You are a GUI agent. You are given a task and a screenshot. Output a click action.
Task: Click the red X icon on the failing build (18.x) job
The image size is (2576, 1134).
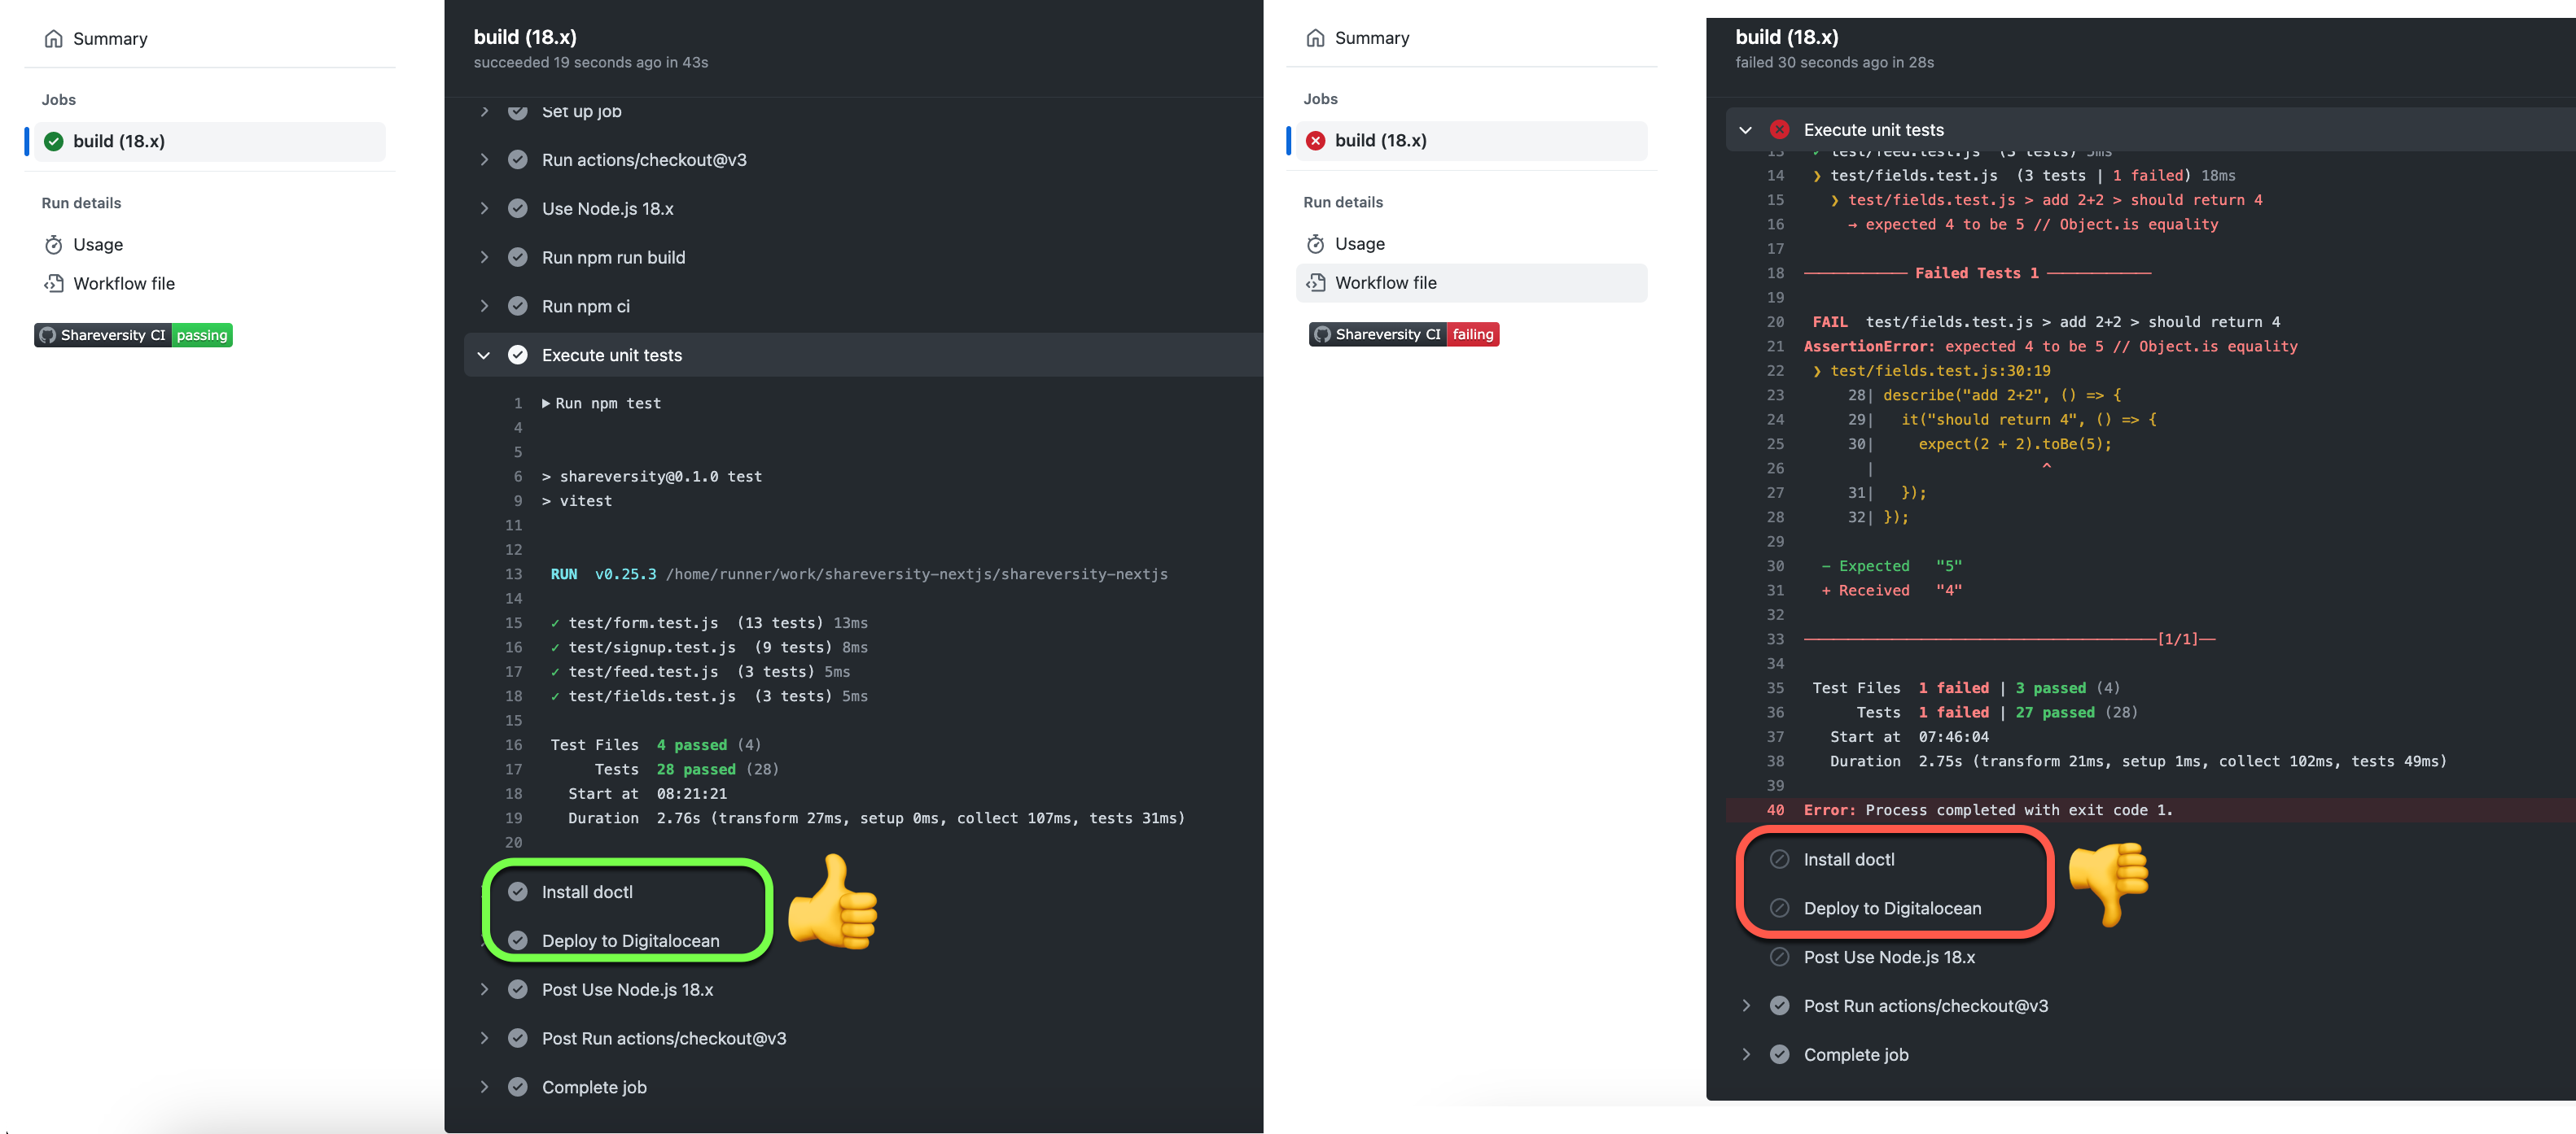[x=1316, y=140]
